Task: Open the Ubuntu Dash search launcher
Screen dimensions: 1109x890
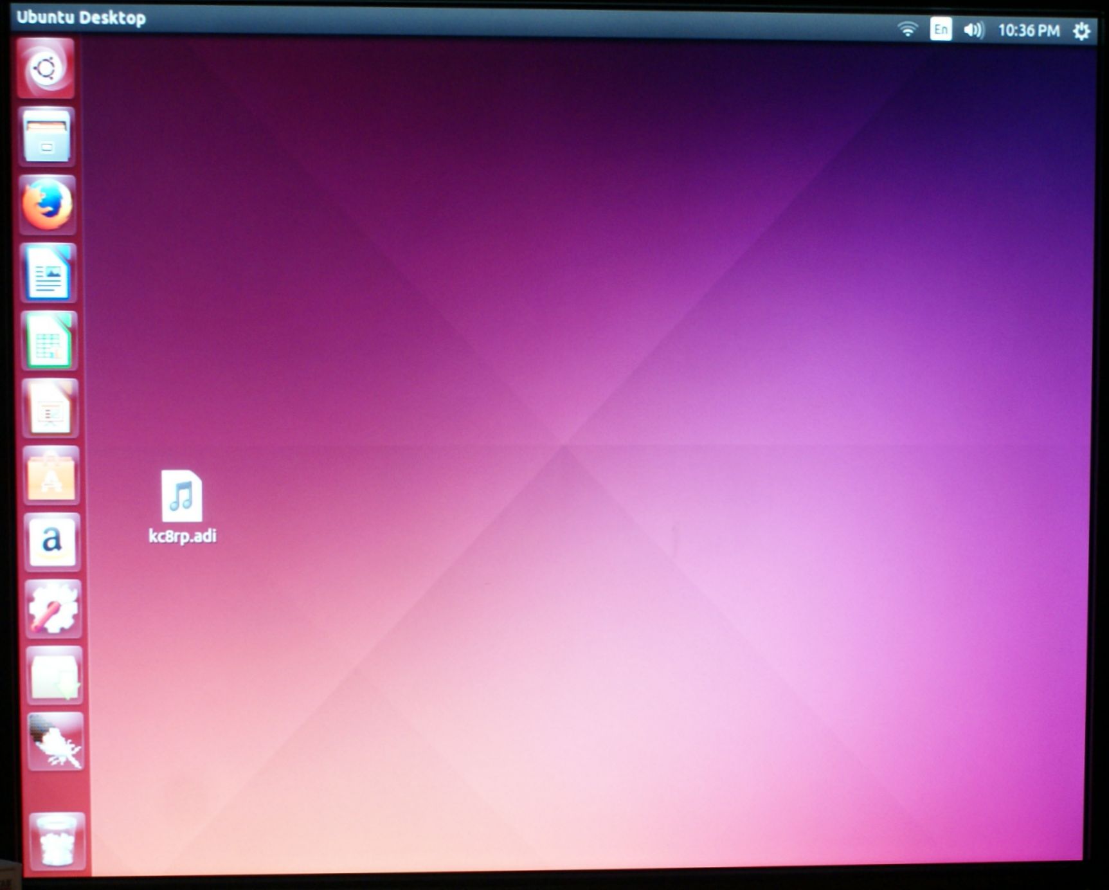Action: tap(46, 68)
